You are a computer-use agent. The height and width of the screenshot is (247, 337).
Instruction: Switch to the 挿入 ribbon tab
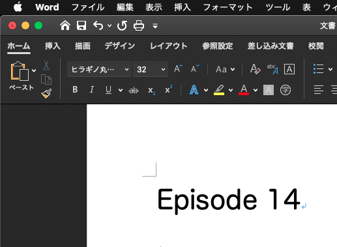coord(53,46)
